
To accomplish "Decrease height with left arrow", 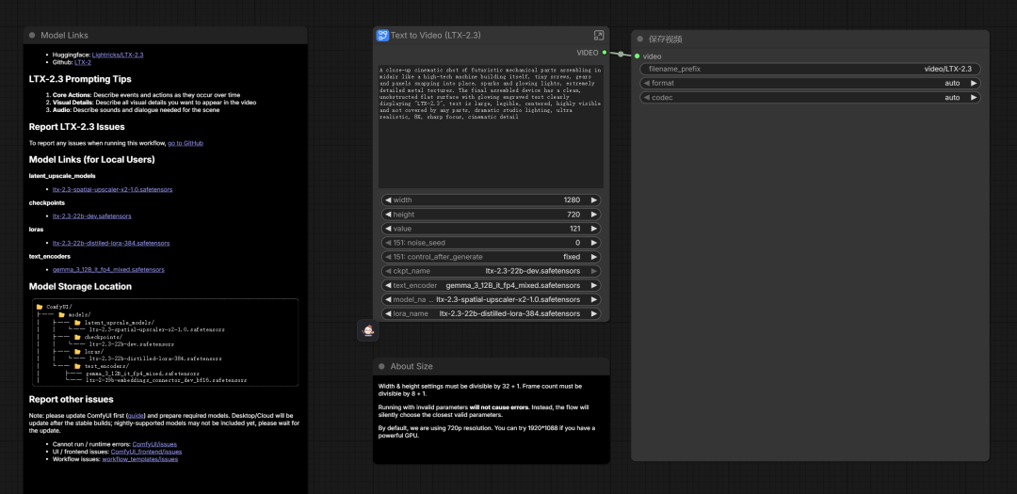I will [x=388, y=214].
